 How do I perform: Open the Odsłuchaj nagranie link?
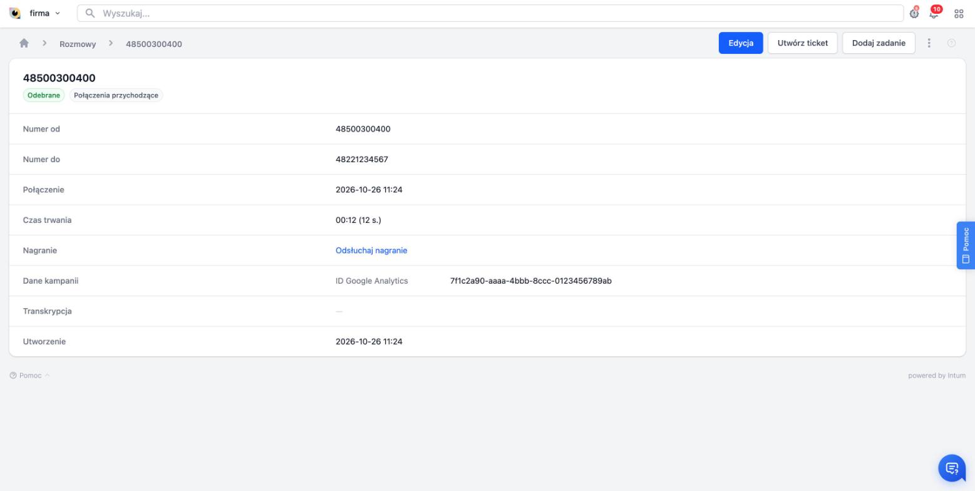(x=371, y=251)
